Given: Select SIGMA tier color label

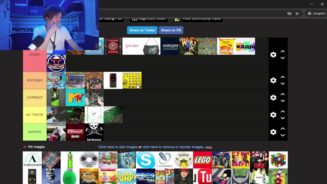Looking at the screenshot, I should click(35, 61).
